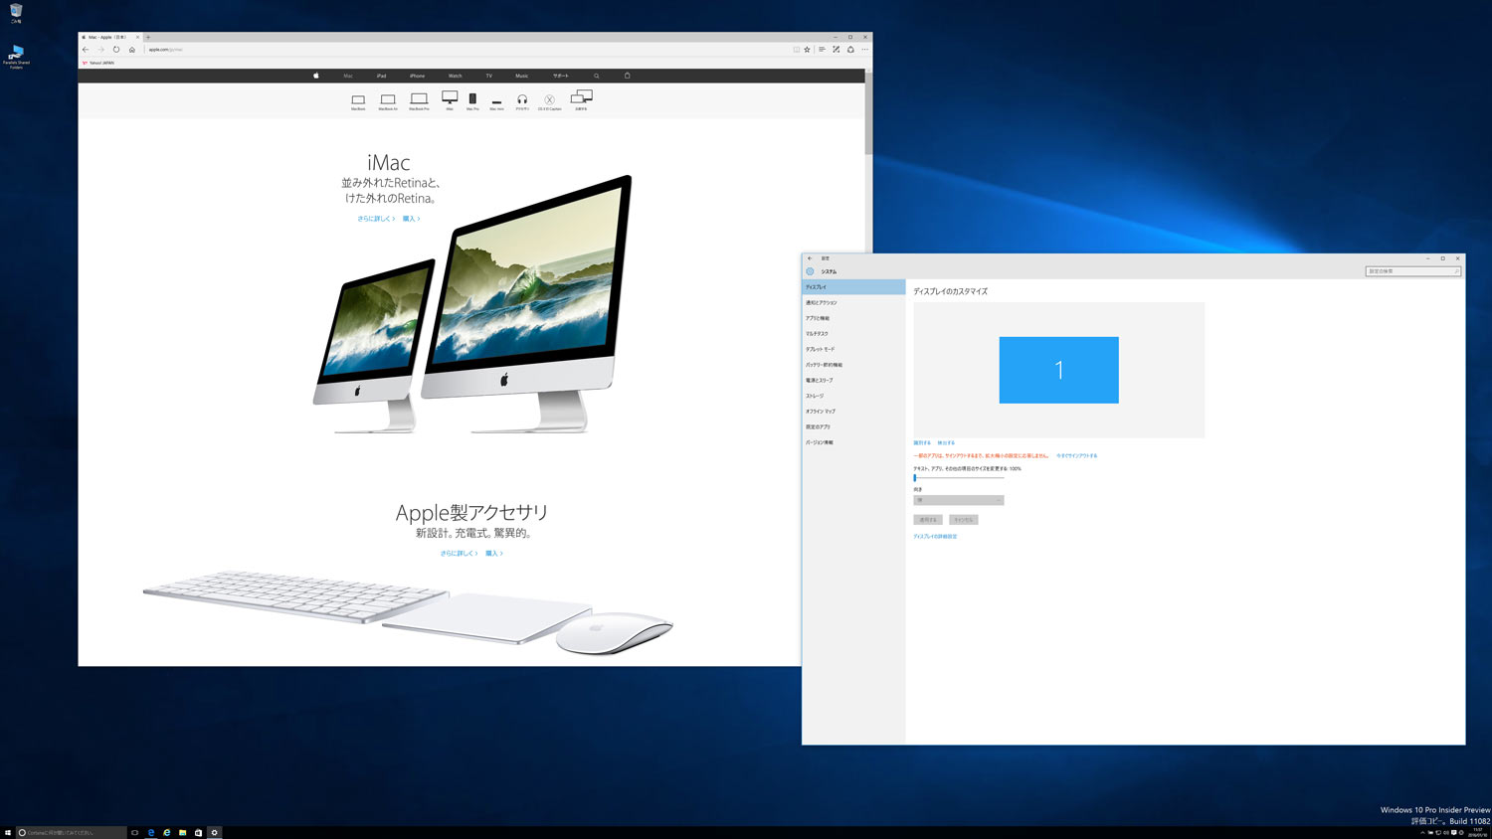Click the 検出する detect link
The height and width of the screenshot is (839, 1492).
(x=946, y=443)
